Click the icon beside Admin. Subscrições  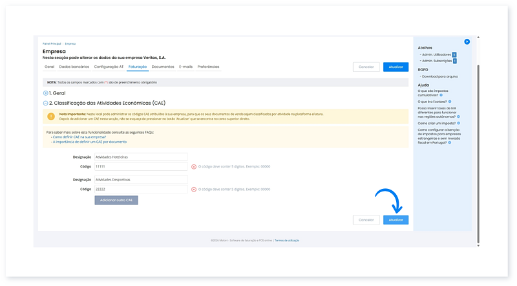(454, 61)
